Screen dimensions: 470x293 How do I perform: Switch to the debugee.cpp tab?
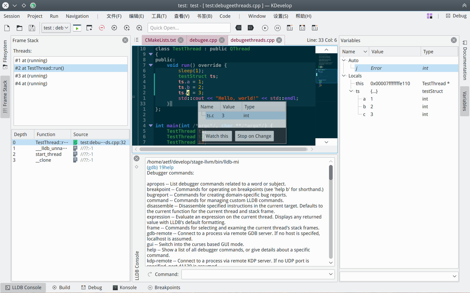[x=203, y=40]
